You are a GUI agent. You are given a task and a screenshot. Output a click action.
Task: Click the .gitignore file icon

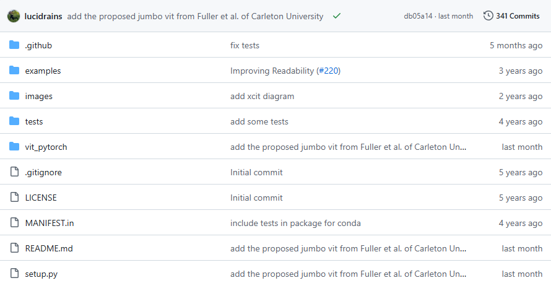(x=14, y=172)
